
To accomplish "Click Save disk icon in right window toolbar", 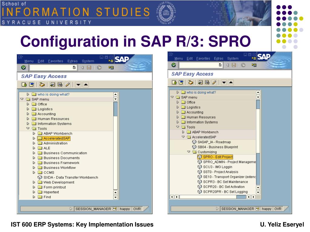I will coord(234,65).
